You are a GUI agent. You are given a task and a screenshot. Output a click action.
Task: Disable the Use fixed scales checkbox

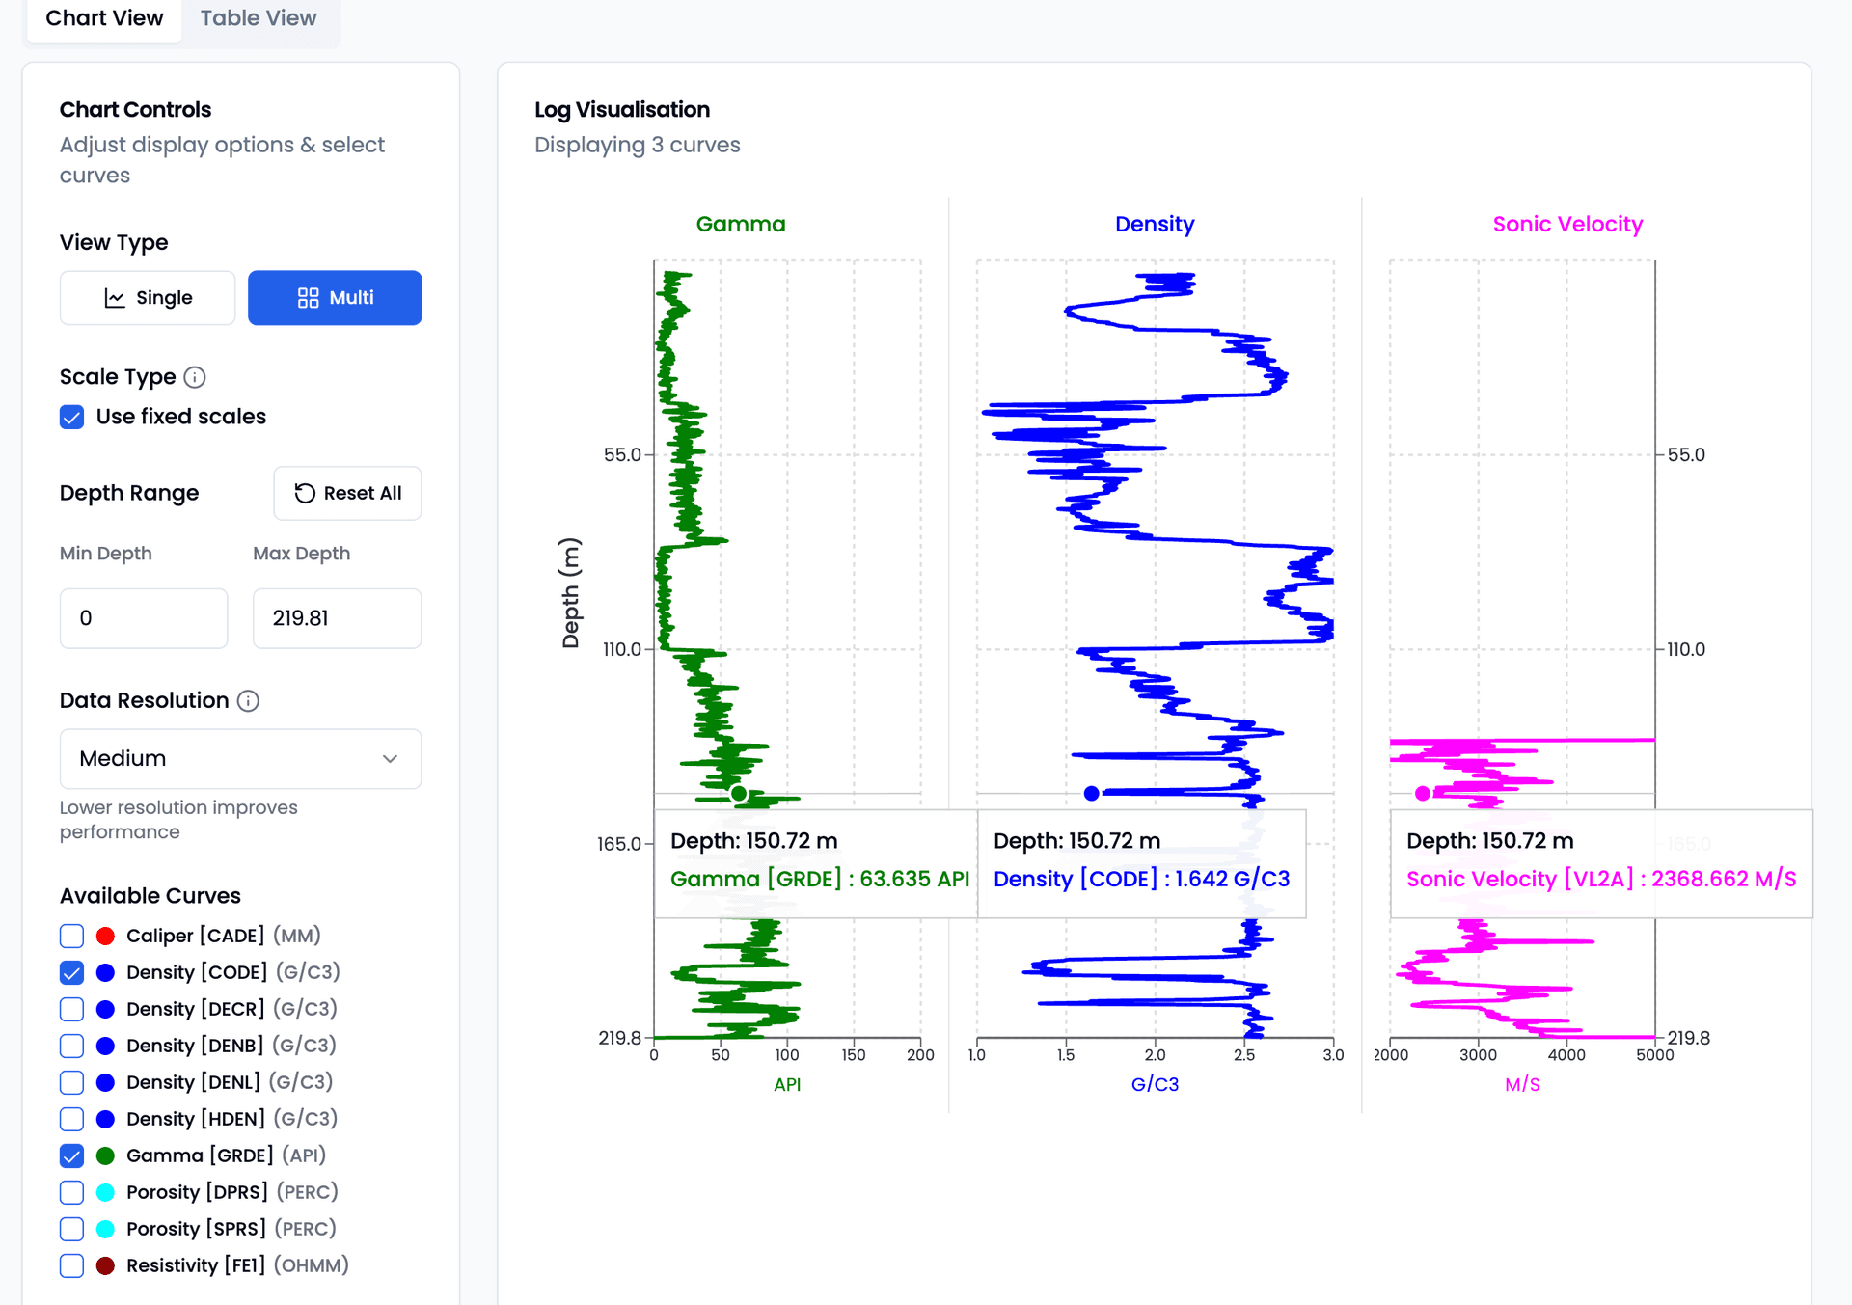(71, 417)
